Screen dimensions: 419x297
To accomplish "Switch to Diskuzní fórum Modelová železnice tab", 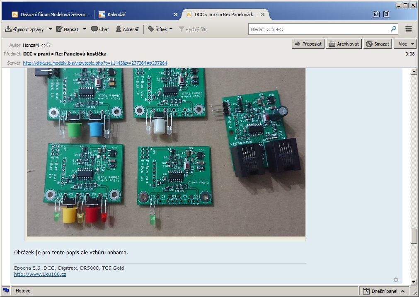I will 50,14.
